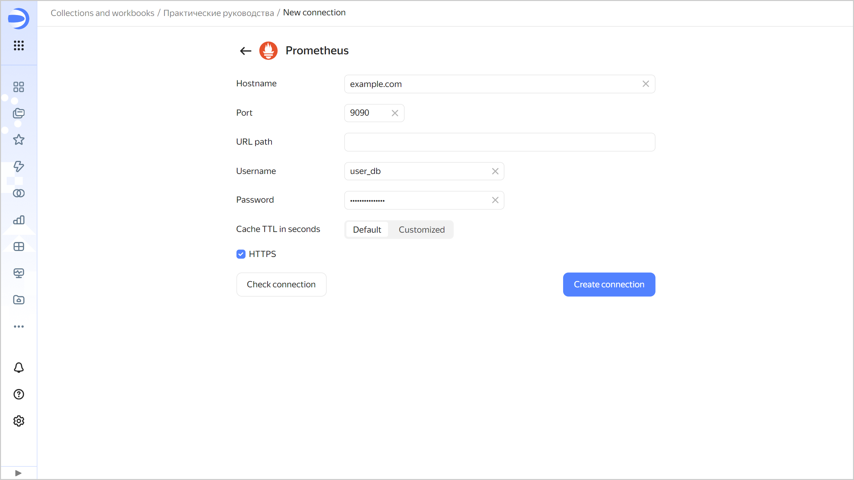854x480 pixels.
Task: Open the all services grid icon
Action: [19, 45]
